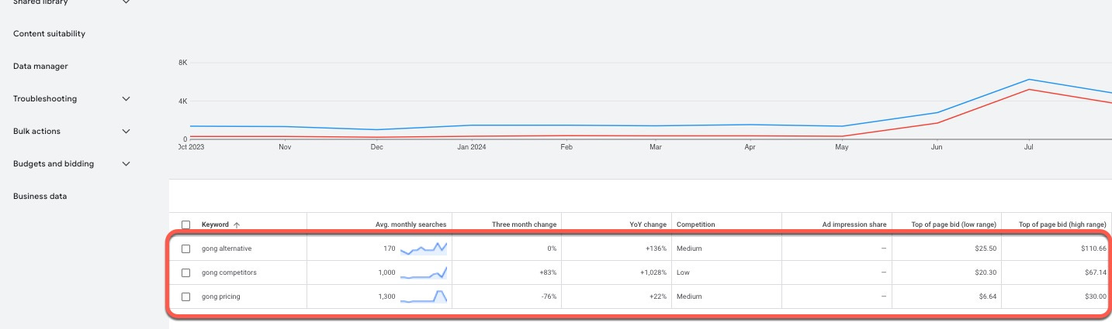Click the $110.66 high range bid
The image size is (1112, 329).
point(1093,248)
